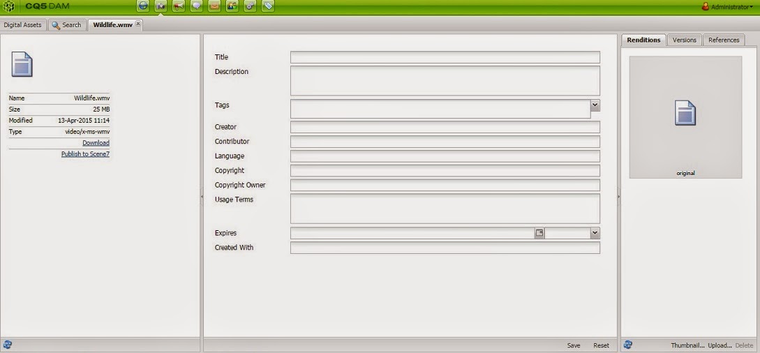Focus the Copyright input field
Viewport: 760px width, 353px height.
[x=445, y=170]
